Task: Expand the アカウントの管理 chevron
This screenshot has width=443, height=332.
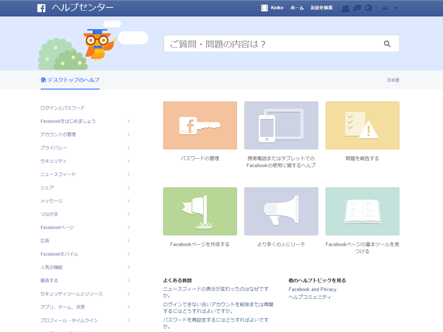Action: coord(128,134)
